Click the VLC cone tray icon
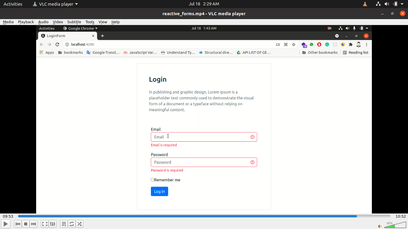The width and height of the screenshot is (408, 229). 365,4
